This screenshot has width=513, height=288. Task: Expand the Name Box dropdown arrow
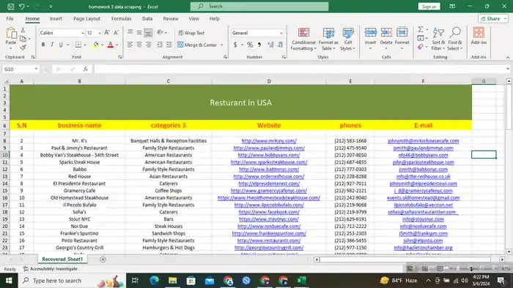coord(36,69)
